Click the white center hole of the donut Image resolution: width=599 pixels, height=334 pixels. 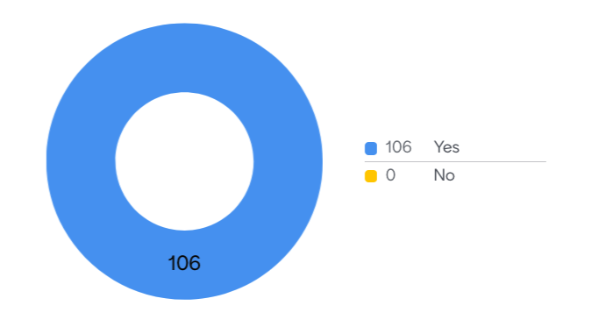coord(184,161)
